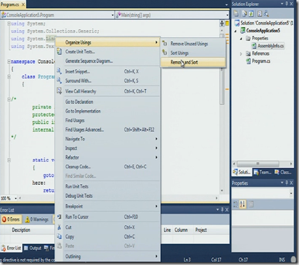Click the Surround With menu icon
299x265 pixels.
pos(59,81)
